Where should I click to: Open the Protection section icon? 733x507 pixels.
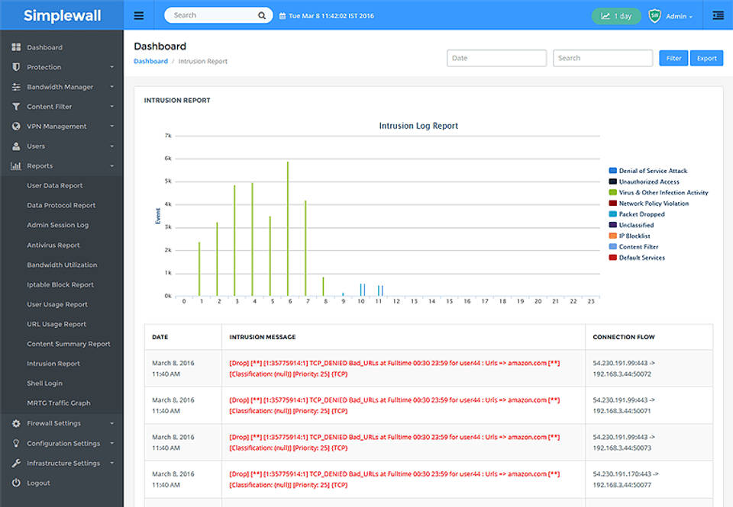[17, 66]
